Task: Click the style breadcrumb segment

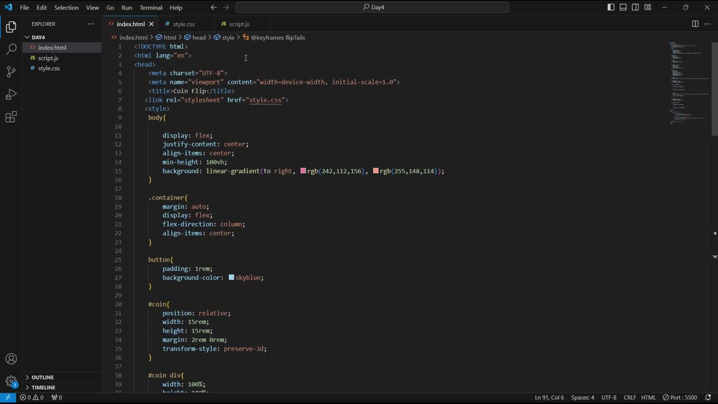Action: [x=224, y=38]
